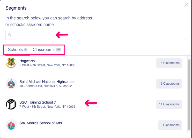Click the Classrooms count badge 44

tap(58, 49)
